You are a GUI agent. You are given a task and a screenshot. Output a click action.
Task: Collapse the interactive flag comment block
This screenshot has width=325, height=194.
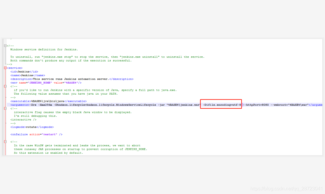[5, 109]
